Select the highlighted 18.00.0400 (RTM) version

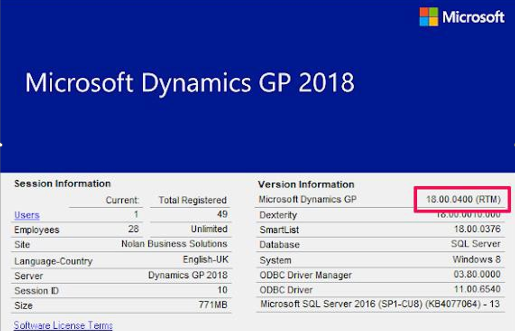tap(463, 199)
